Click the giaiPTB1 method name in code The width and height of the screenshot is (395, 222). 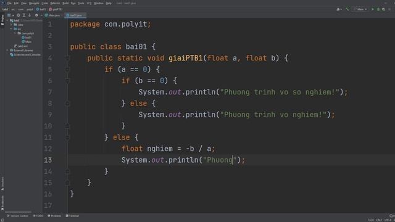tap(186, 58)
